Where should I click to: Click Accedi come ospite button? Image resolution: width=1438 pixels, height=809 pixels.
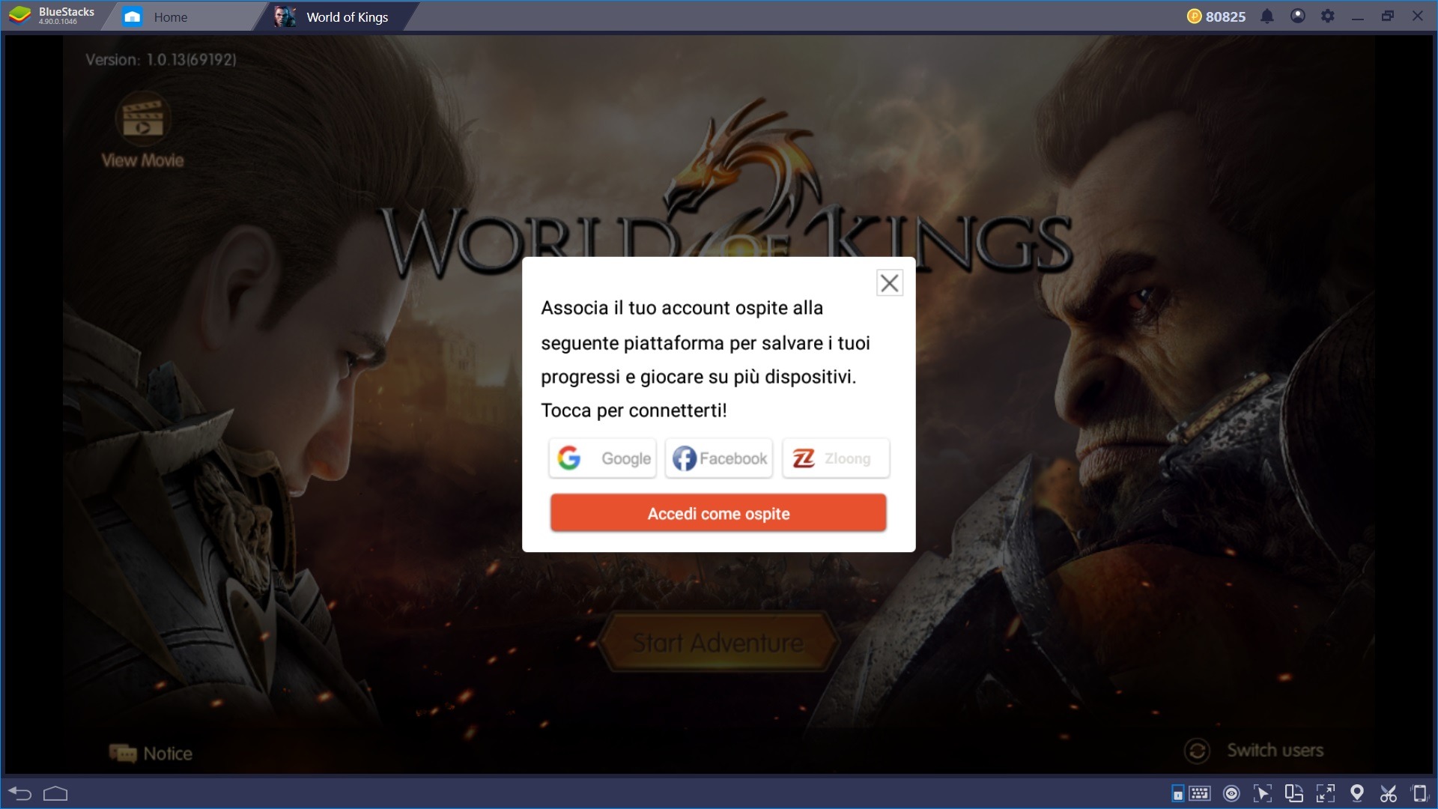718,513
